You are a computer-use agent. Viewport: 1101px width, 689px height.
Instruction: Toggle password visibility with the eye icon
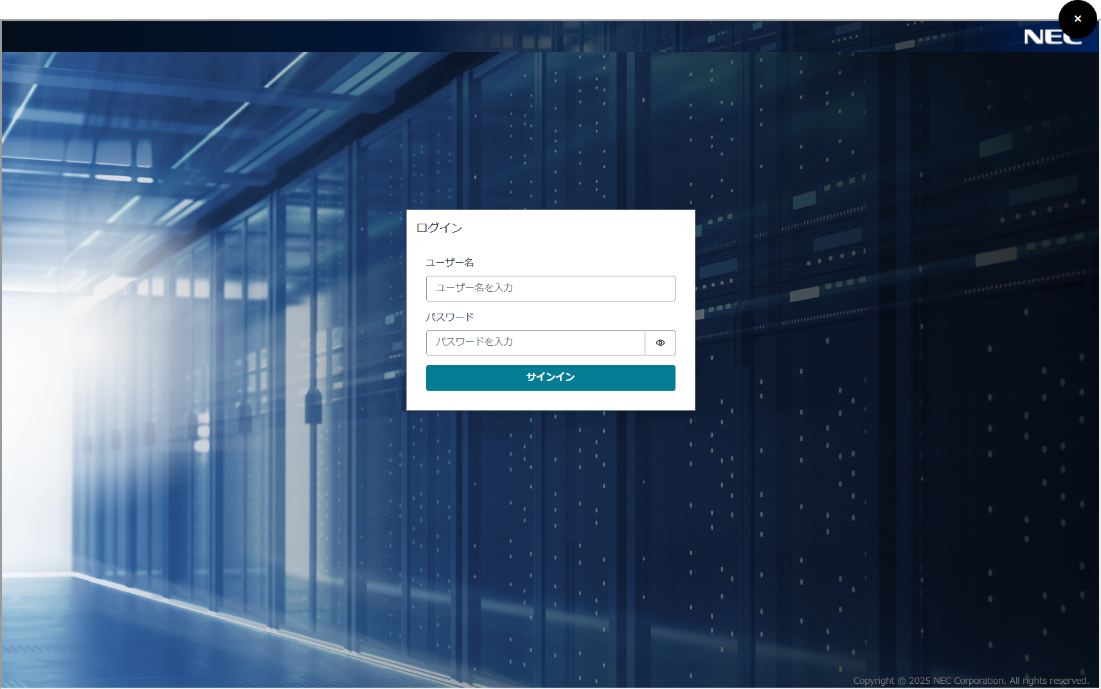[660, 343]
